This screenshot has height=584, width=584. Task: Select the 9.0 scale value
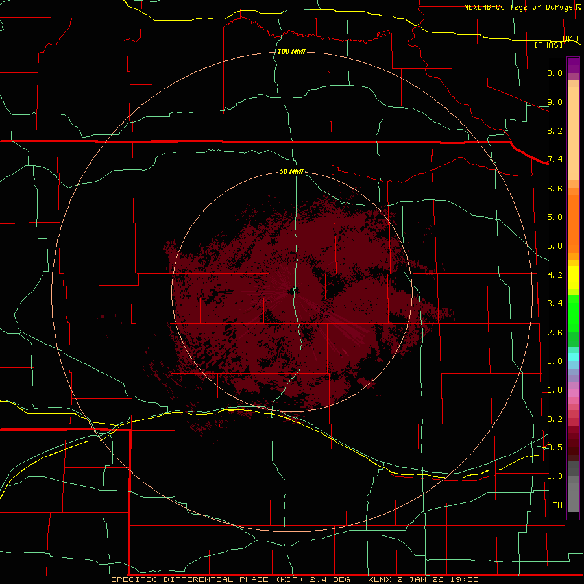pos(555,102)
